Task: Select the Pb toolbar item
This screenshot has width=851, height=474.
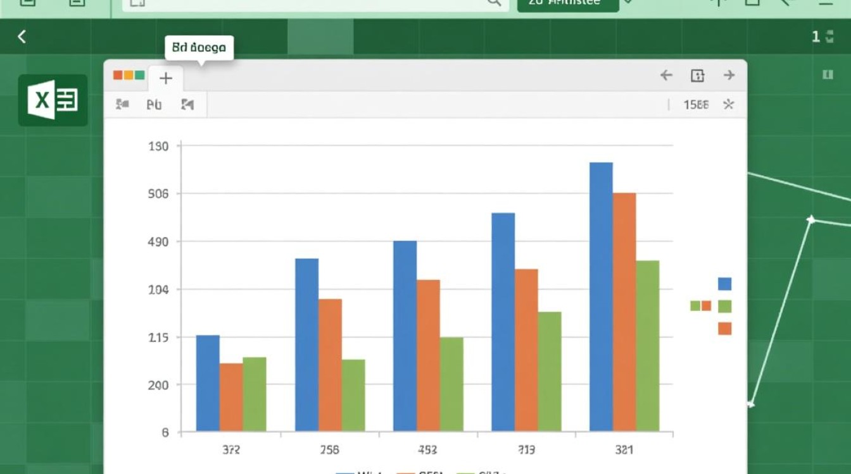Action: 154,105
